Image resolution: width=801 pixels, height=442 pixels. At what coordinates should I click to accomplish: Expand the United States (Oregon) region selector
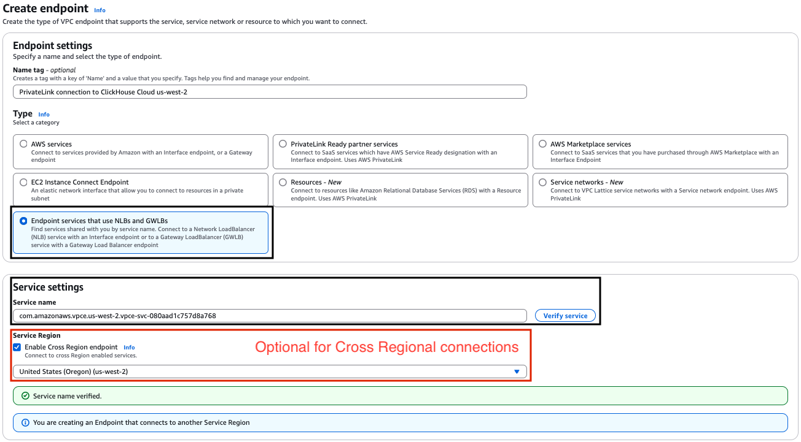(x=270, y=372)
